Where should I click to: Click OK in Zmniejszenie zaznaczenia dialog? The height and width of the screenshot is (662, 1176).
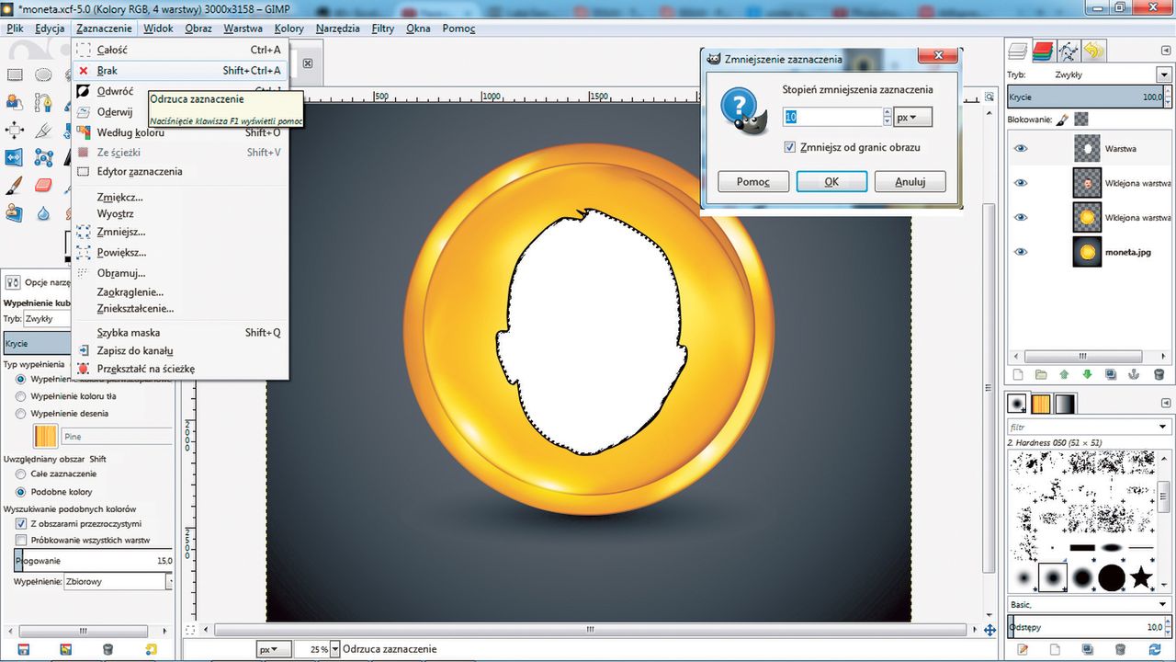coord(831,181)
